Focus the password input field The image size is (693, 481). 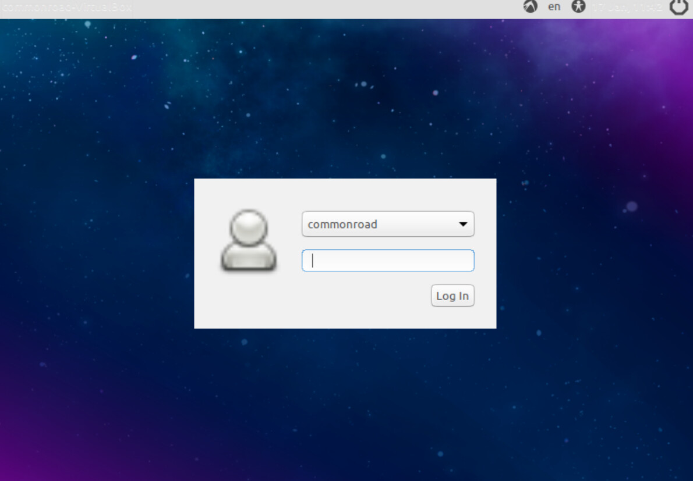pyautogui.click(x=387, y=261)
